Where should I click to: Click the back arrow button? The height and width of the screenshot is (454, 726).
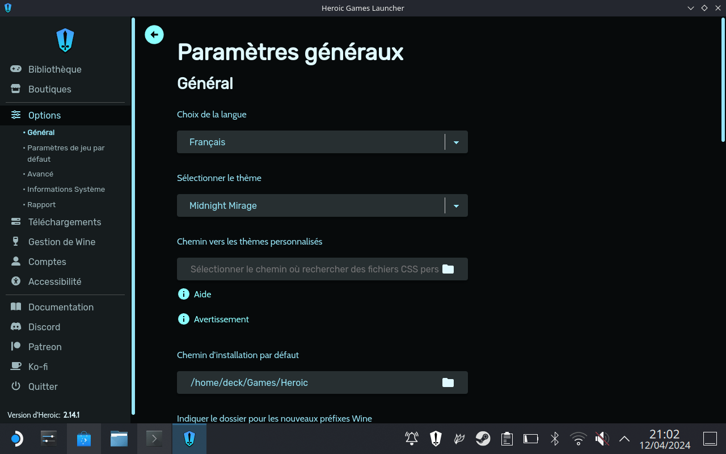[x=154, y=35]
